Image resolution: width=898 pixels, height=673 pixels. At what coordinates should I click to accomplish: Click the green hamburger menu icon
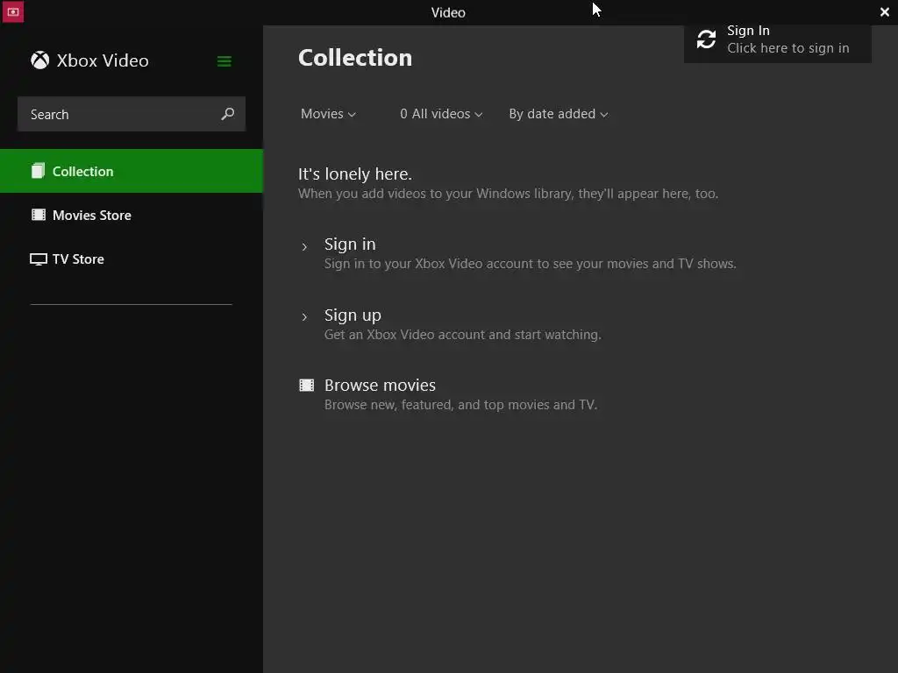click(x=224, y=61)
